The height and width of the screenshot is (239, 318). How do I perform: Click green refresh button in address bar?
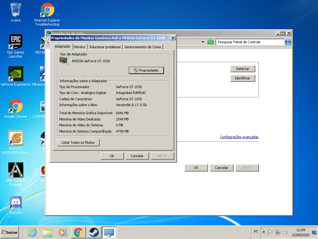[211, 42]
